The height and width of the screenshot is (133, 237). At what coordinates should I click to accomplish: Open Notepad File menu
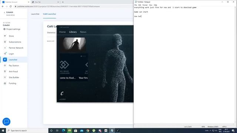point(136,5)
